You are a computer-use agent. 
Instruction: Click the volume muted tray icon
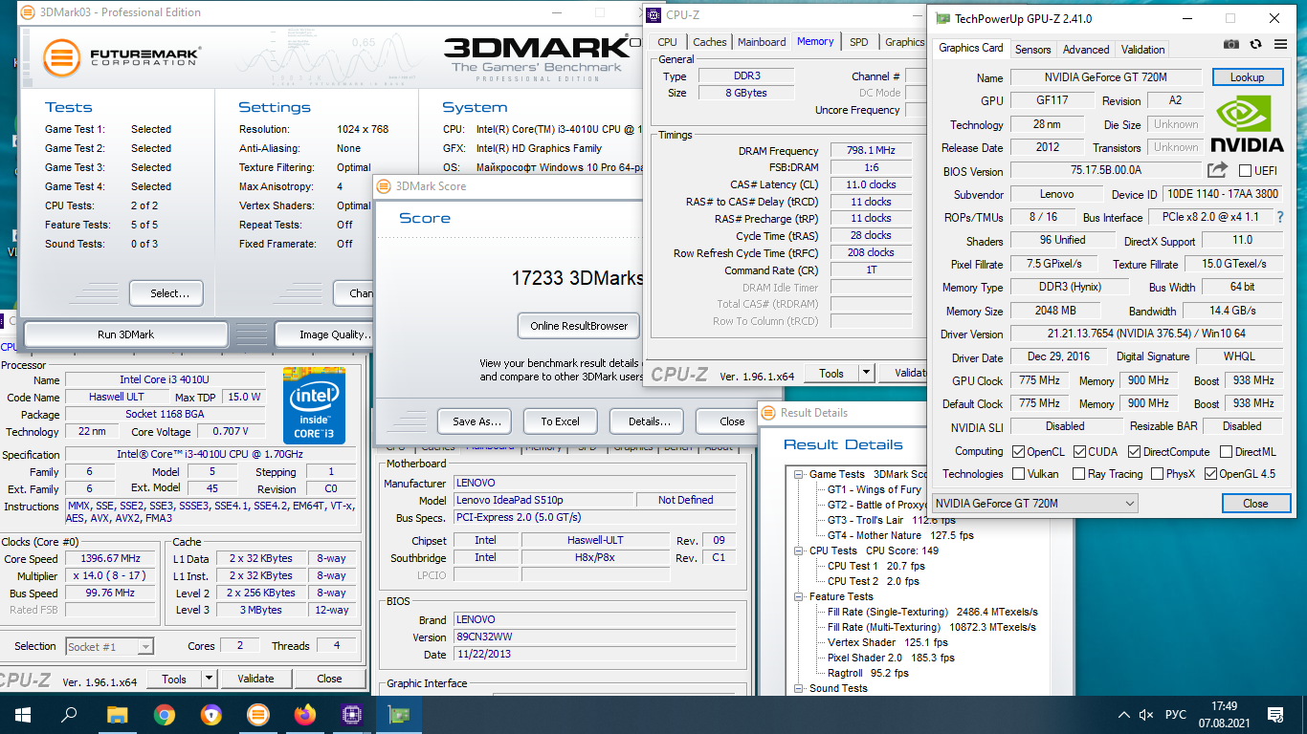(x=1146, y=715)
